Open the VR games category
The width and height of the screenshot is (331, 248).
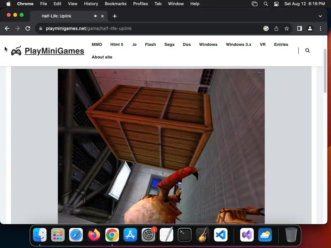(x=262, y=45)
